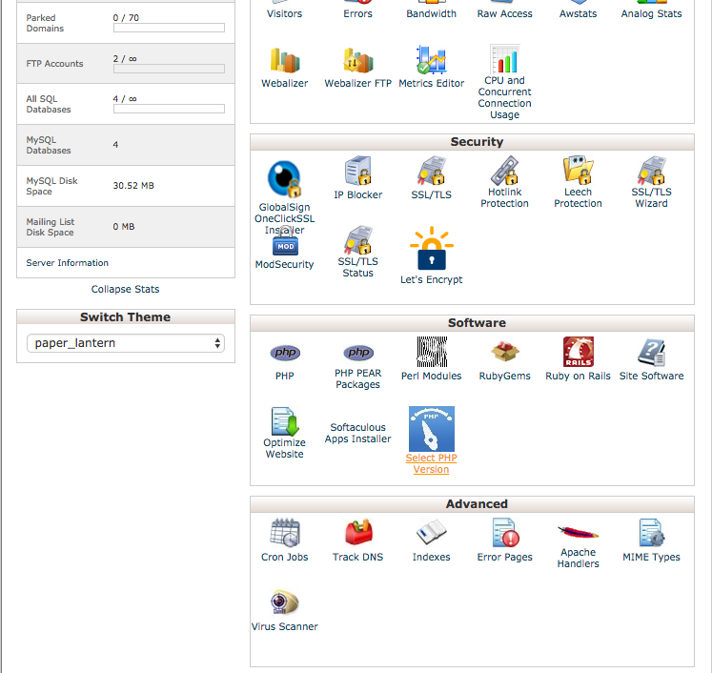Open Site Software icon

point(652,353)
